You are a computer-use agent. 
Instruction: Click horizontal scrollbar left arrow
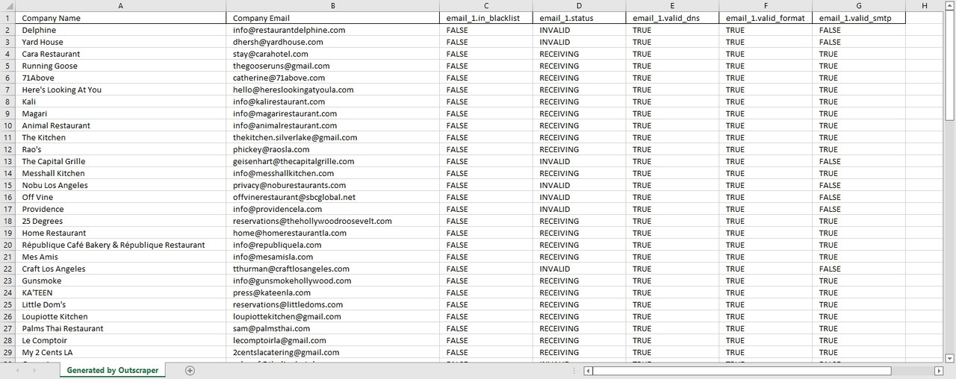click(589, 371)
